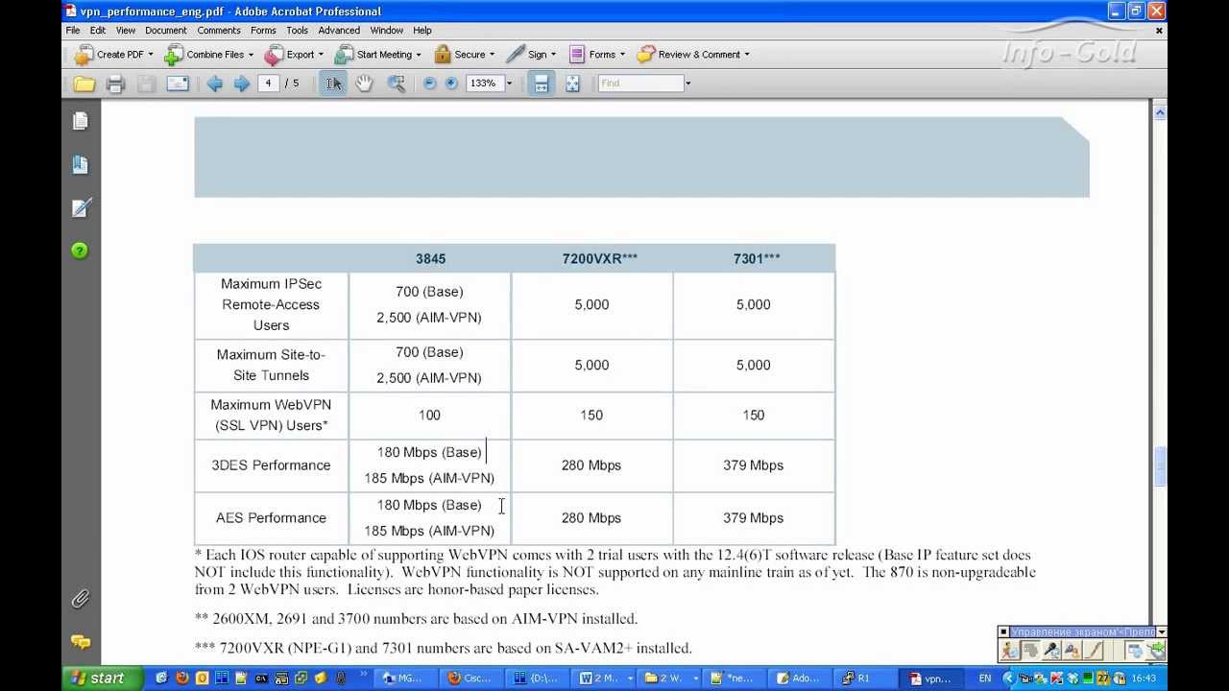Switch to the 2 W... folder taskbar group
Viewport: 1229px width, 691px height.
coord(670,678)
